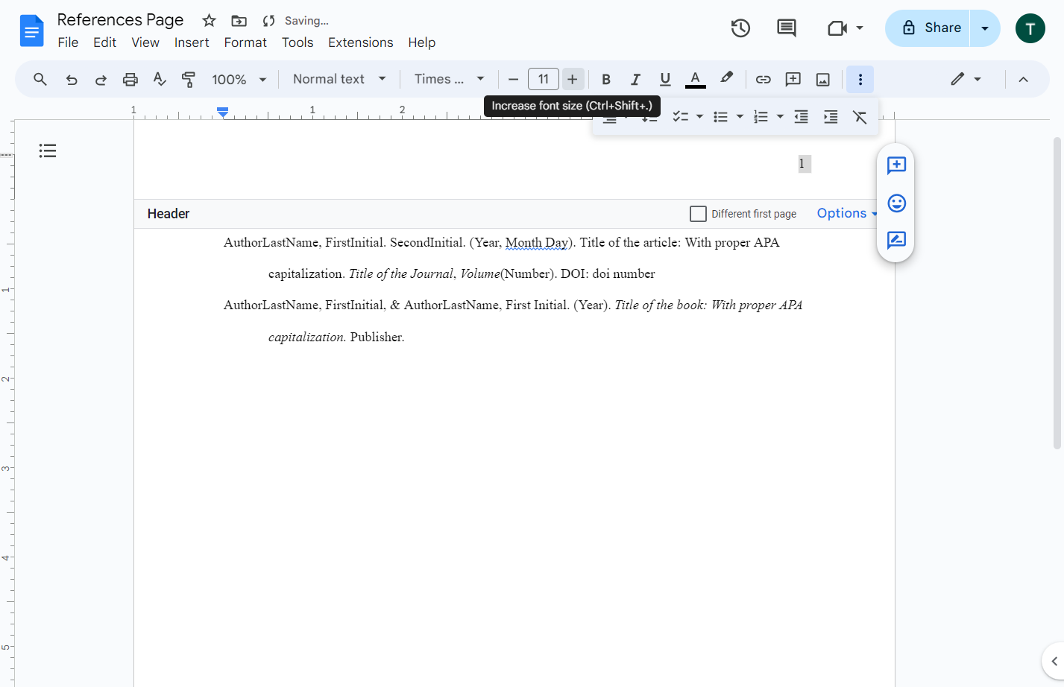Click the insert link icon

pos(763,79)
